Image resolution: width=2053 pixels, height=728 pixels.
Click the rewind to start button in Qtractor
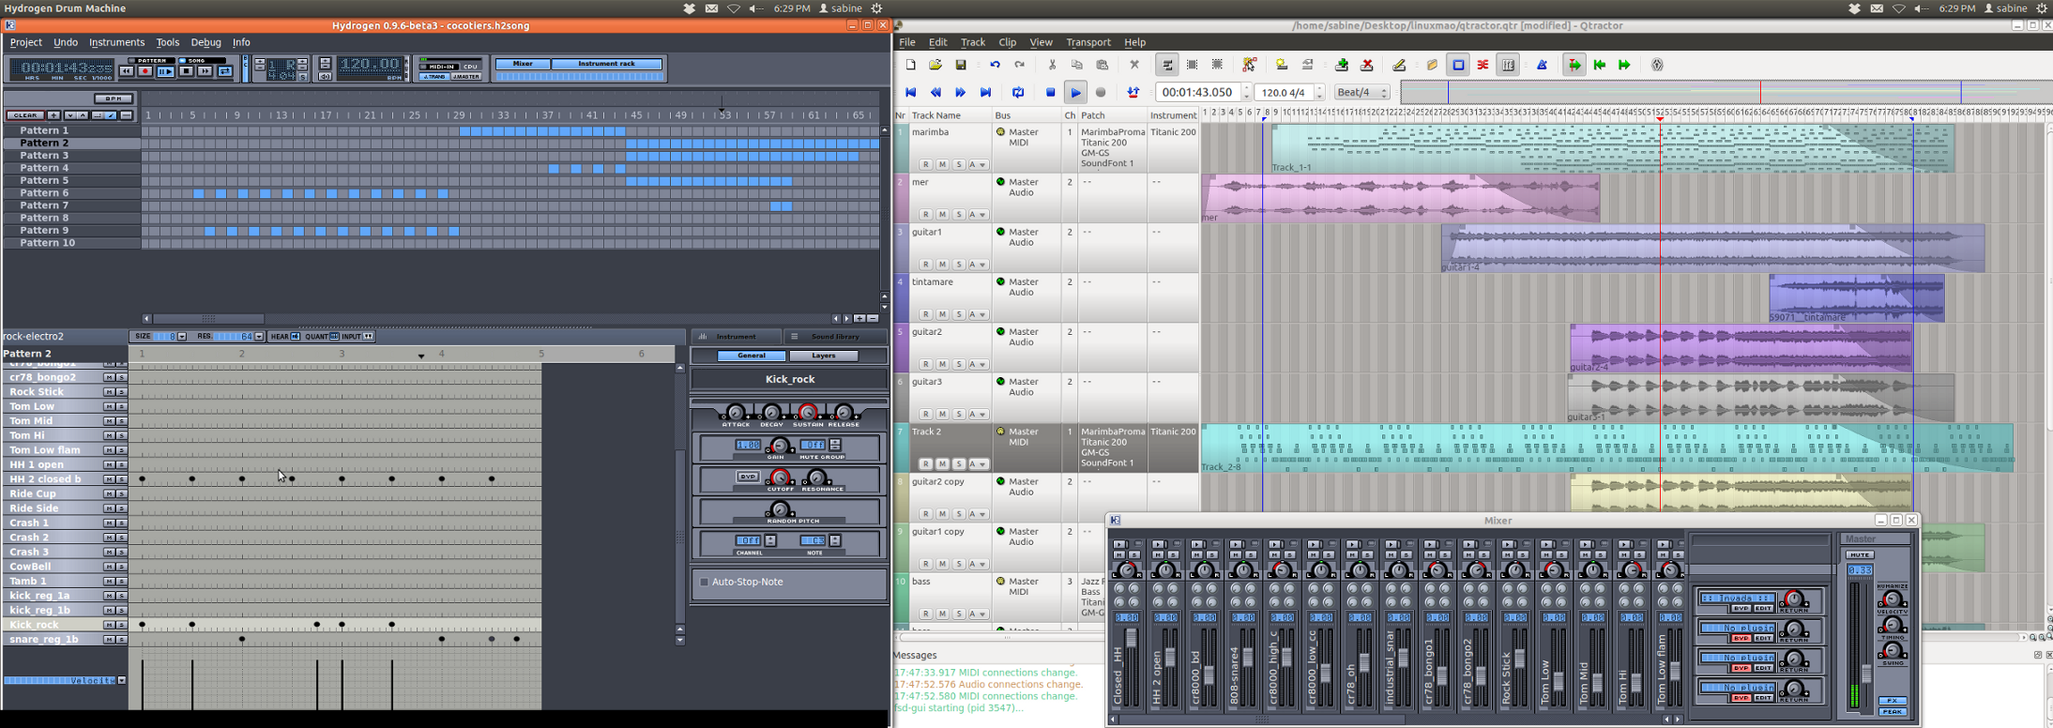(x=910, y=93)
